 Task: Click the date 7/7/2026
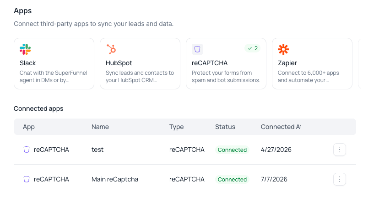(274, 179)
